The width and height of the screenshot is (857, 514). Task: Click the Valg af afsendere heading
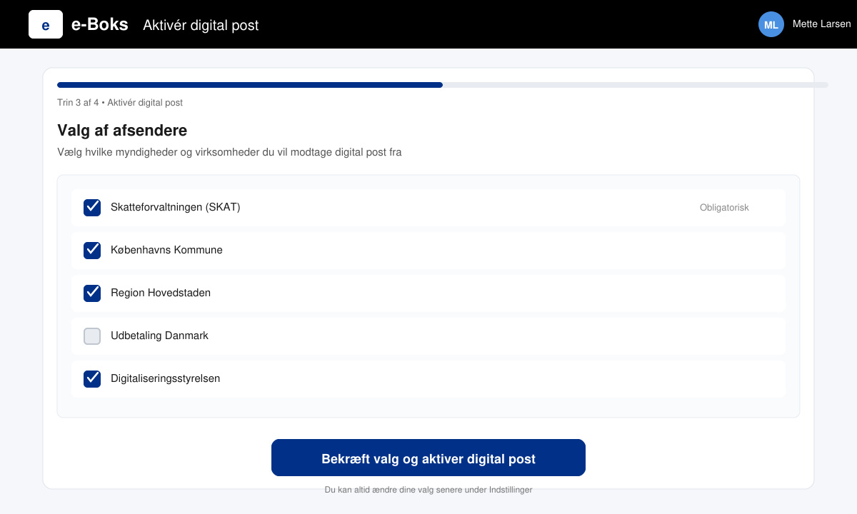click(x=122, y=131)
